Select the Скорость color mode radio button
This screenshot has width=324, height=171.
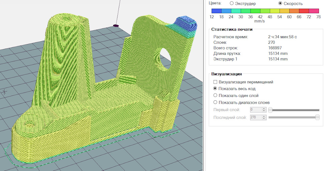[280, 3]
